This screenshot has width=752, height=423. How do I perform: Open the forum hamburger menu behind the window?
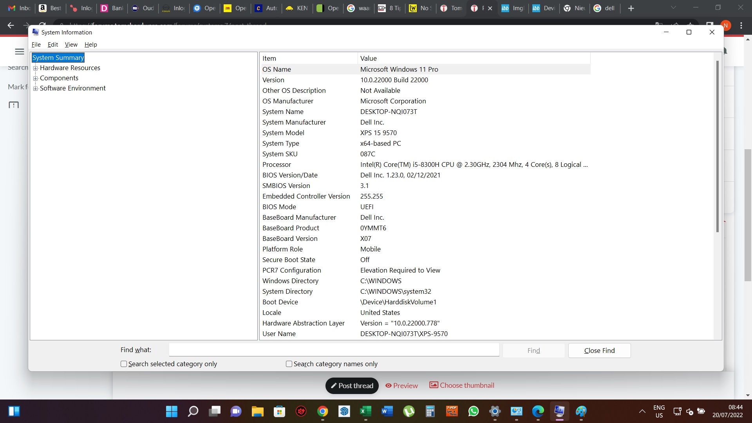20,52
